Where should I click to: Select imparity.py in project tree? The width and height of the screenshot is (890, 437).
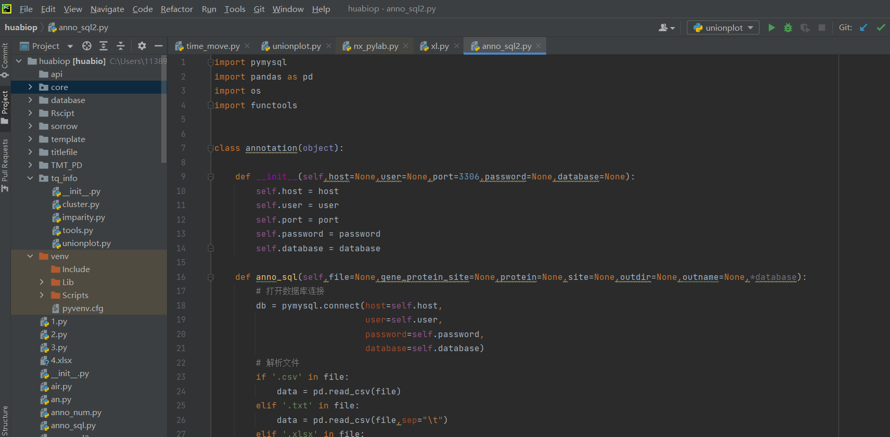point(84,217)
